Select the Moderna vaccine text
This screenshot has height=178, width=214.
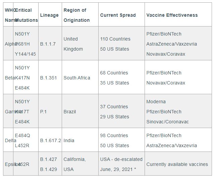[x=156, y=102]
